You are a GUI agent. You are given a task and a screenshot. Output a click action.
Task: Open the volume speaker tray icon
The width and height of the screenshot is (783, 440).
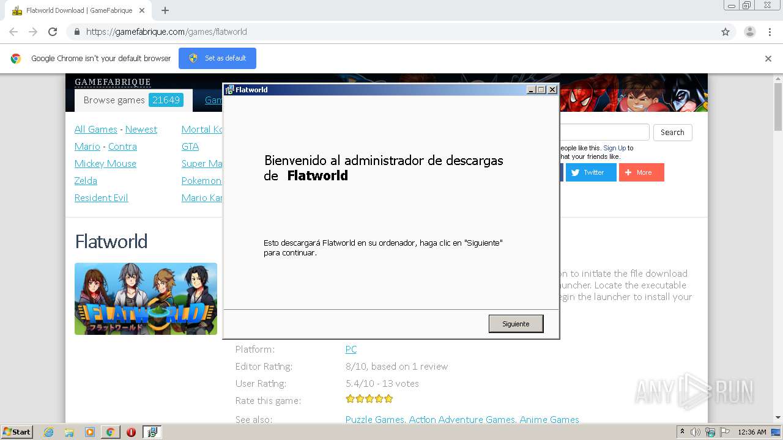pyautogui.click(x=696, y=432)
